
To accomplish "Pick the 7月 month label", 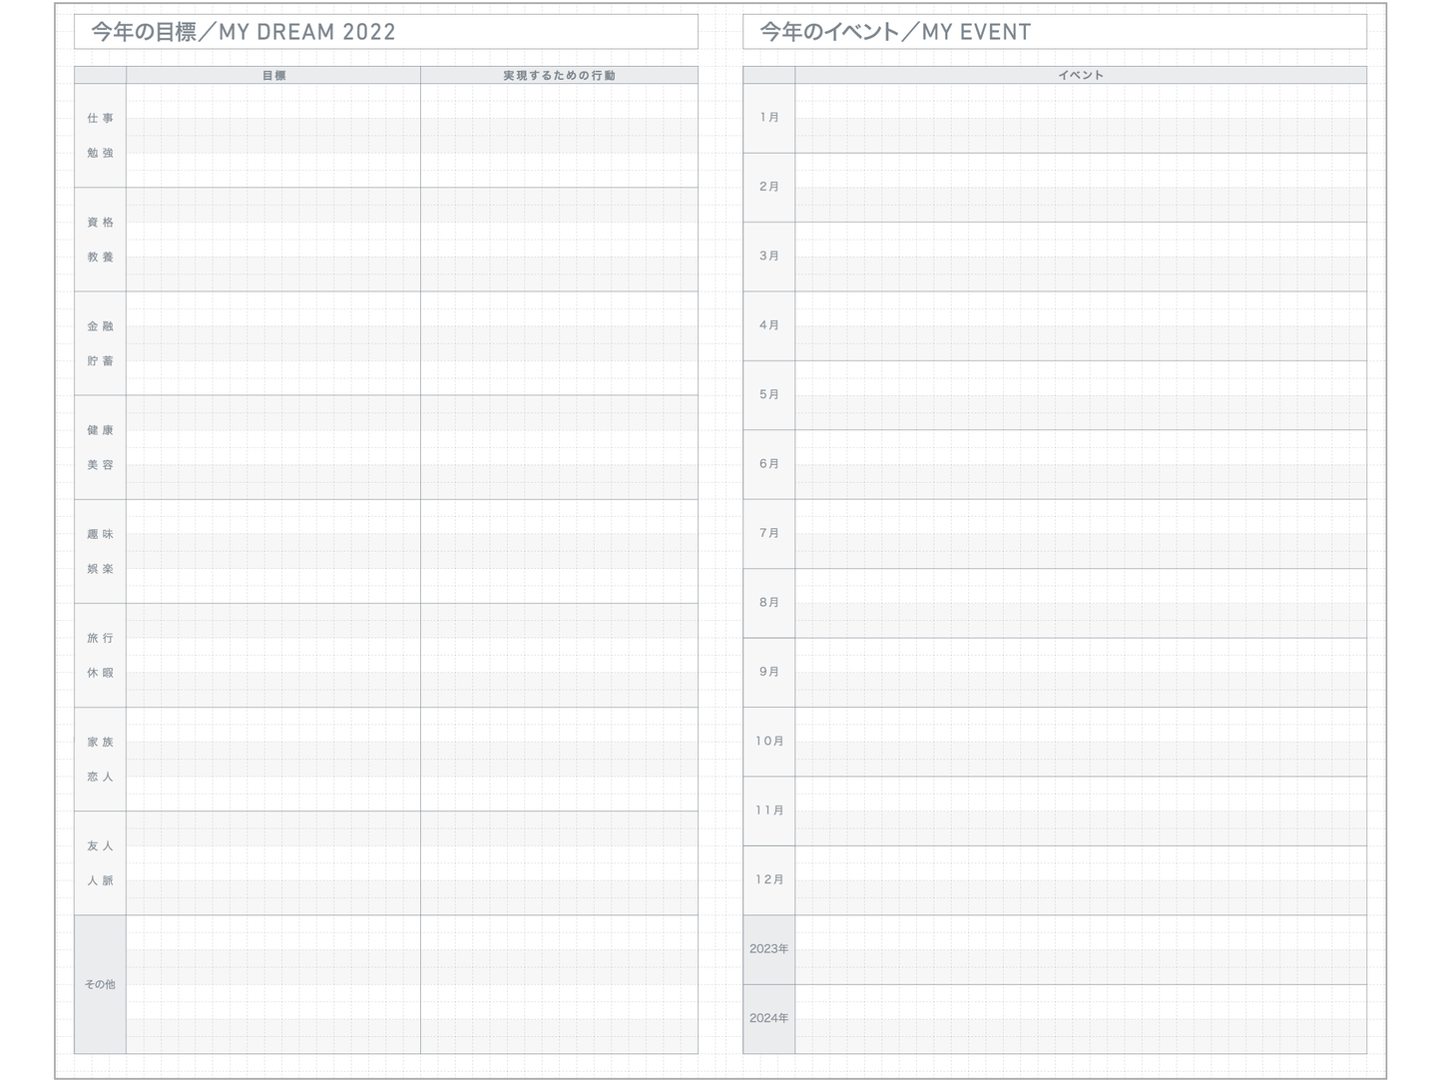I will (x=769, y=533).
